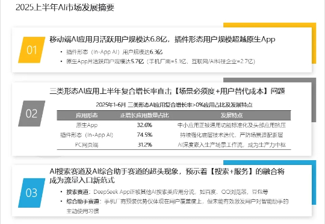Click the gray 02 number badge
The width and height of the screenshot is (325, 224).
click(31, 113)
